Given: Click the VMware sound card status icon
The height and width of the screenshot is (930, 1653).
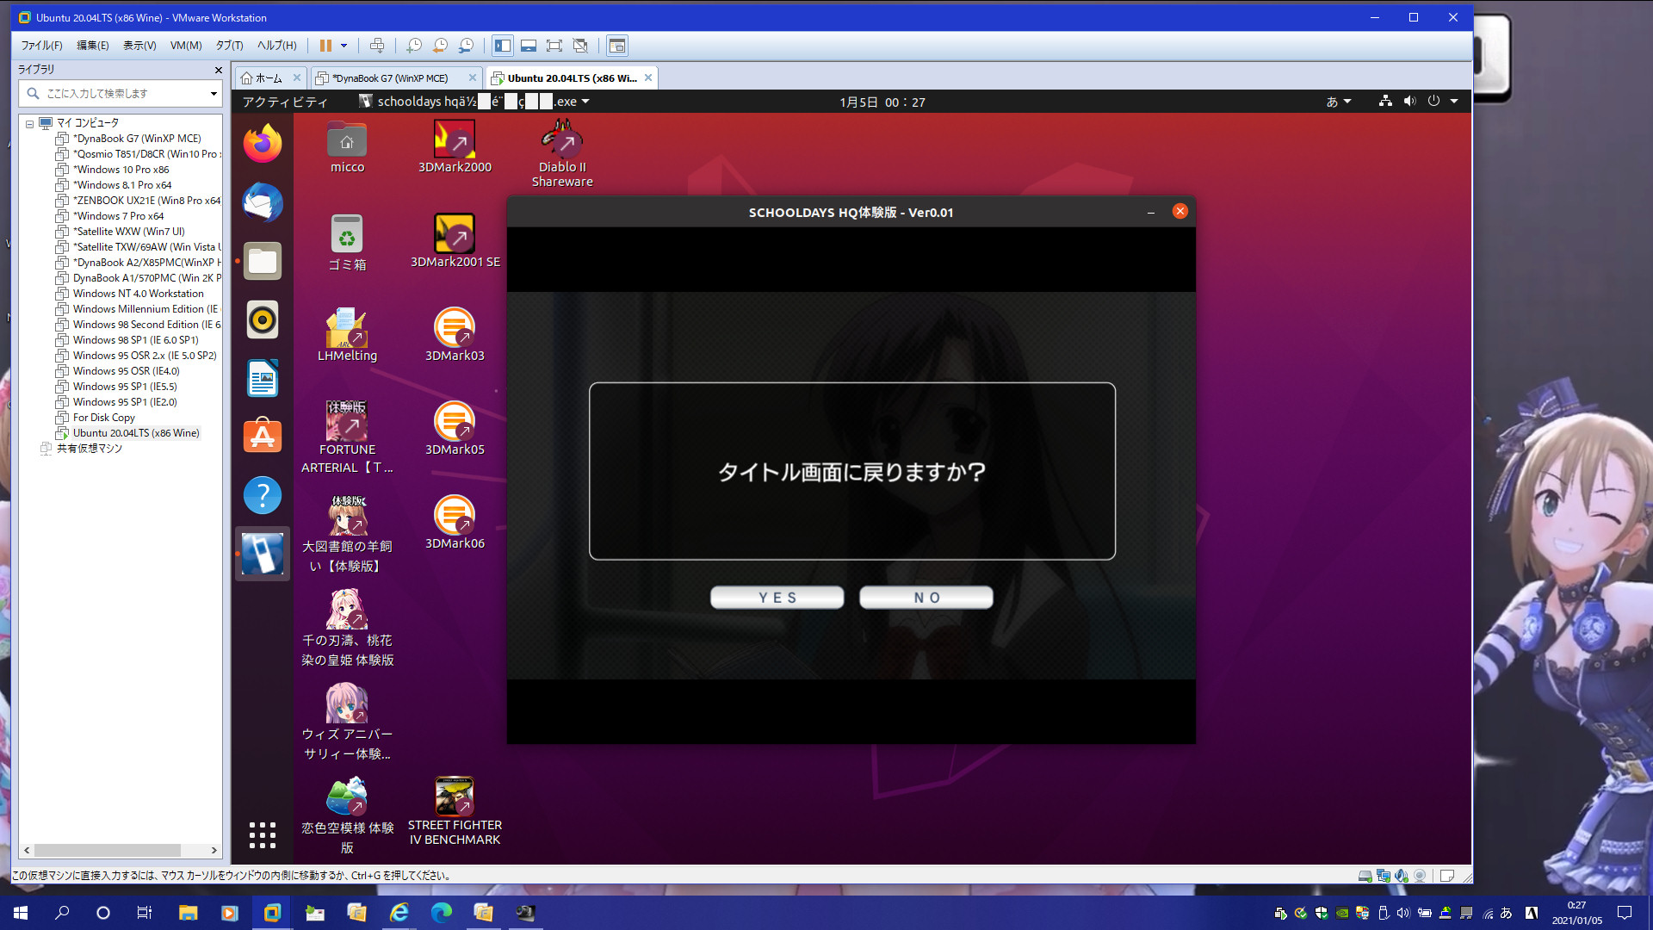Looking at the screenshot, I should coord(1402,876).
